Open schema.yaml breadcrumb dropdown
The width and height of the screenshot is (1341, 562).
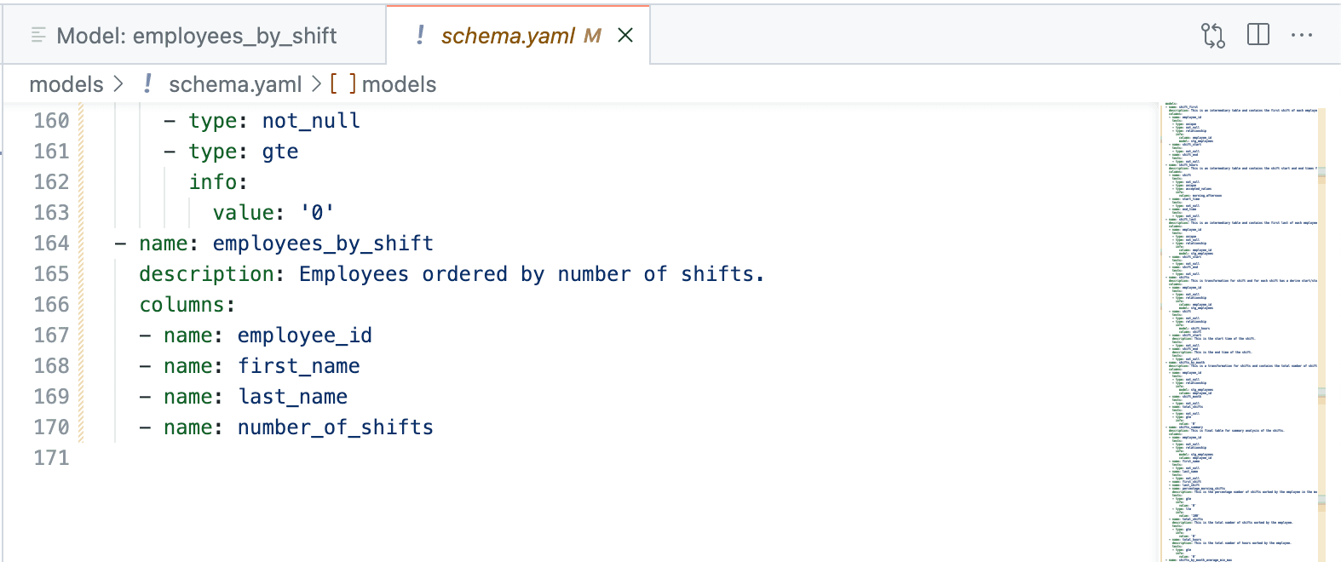[x=235, y=84]
